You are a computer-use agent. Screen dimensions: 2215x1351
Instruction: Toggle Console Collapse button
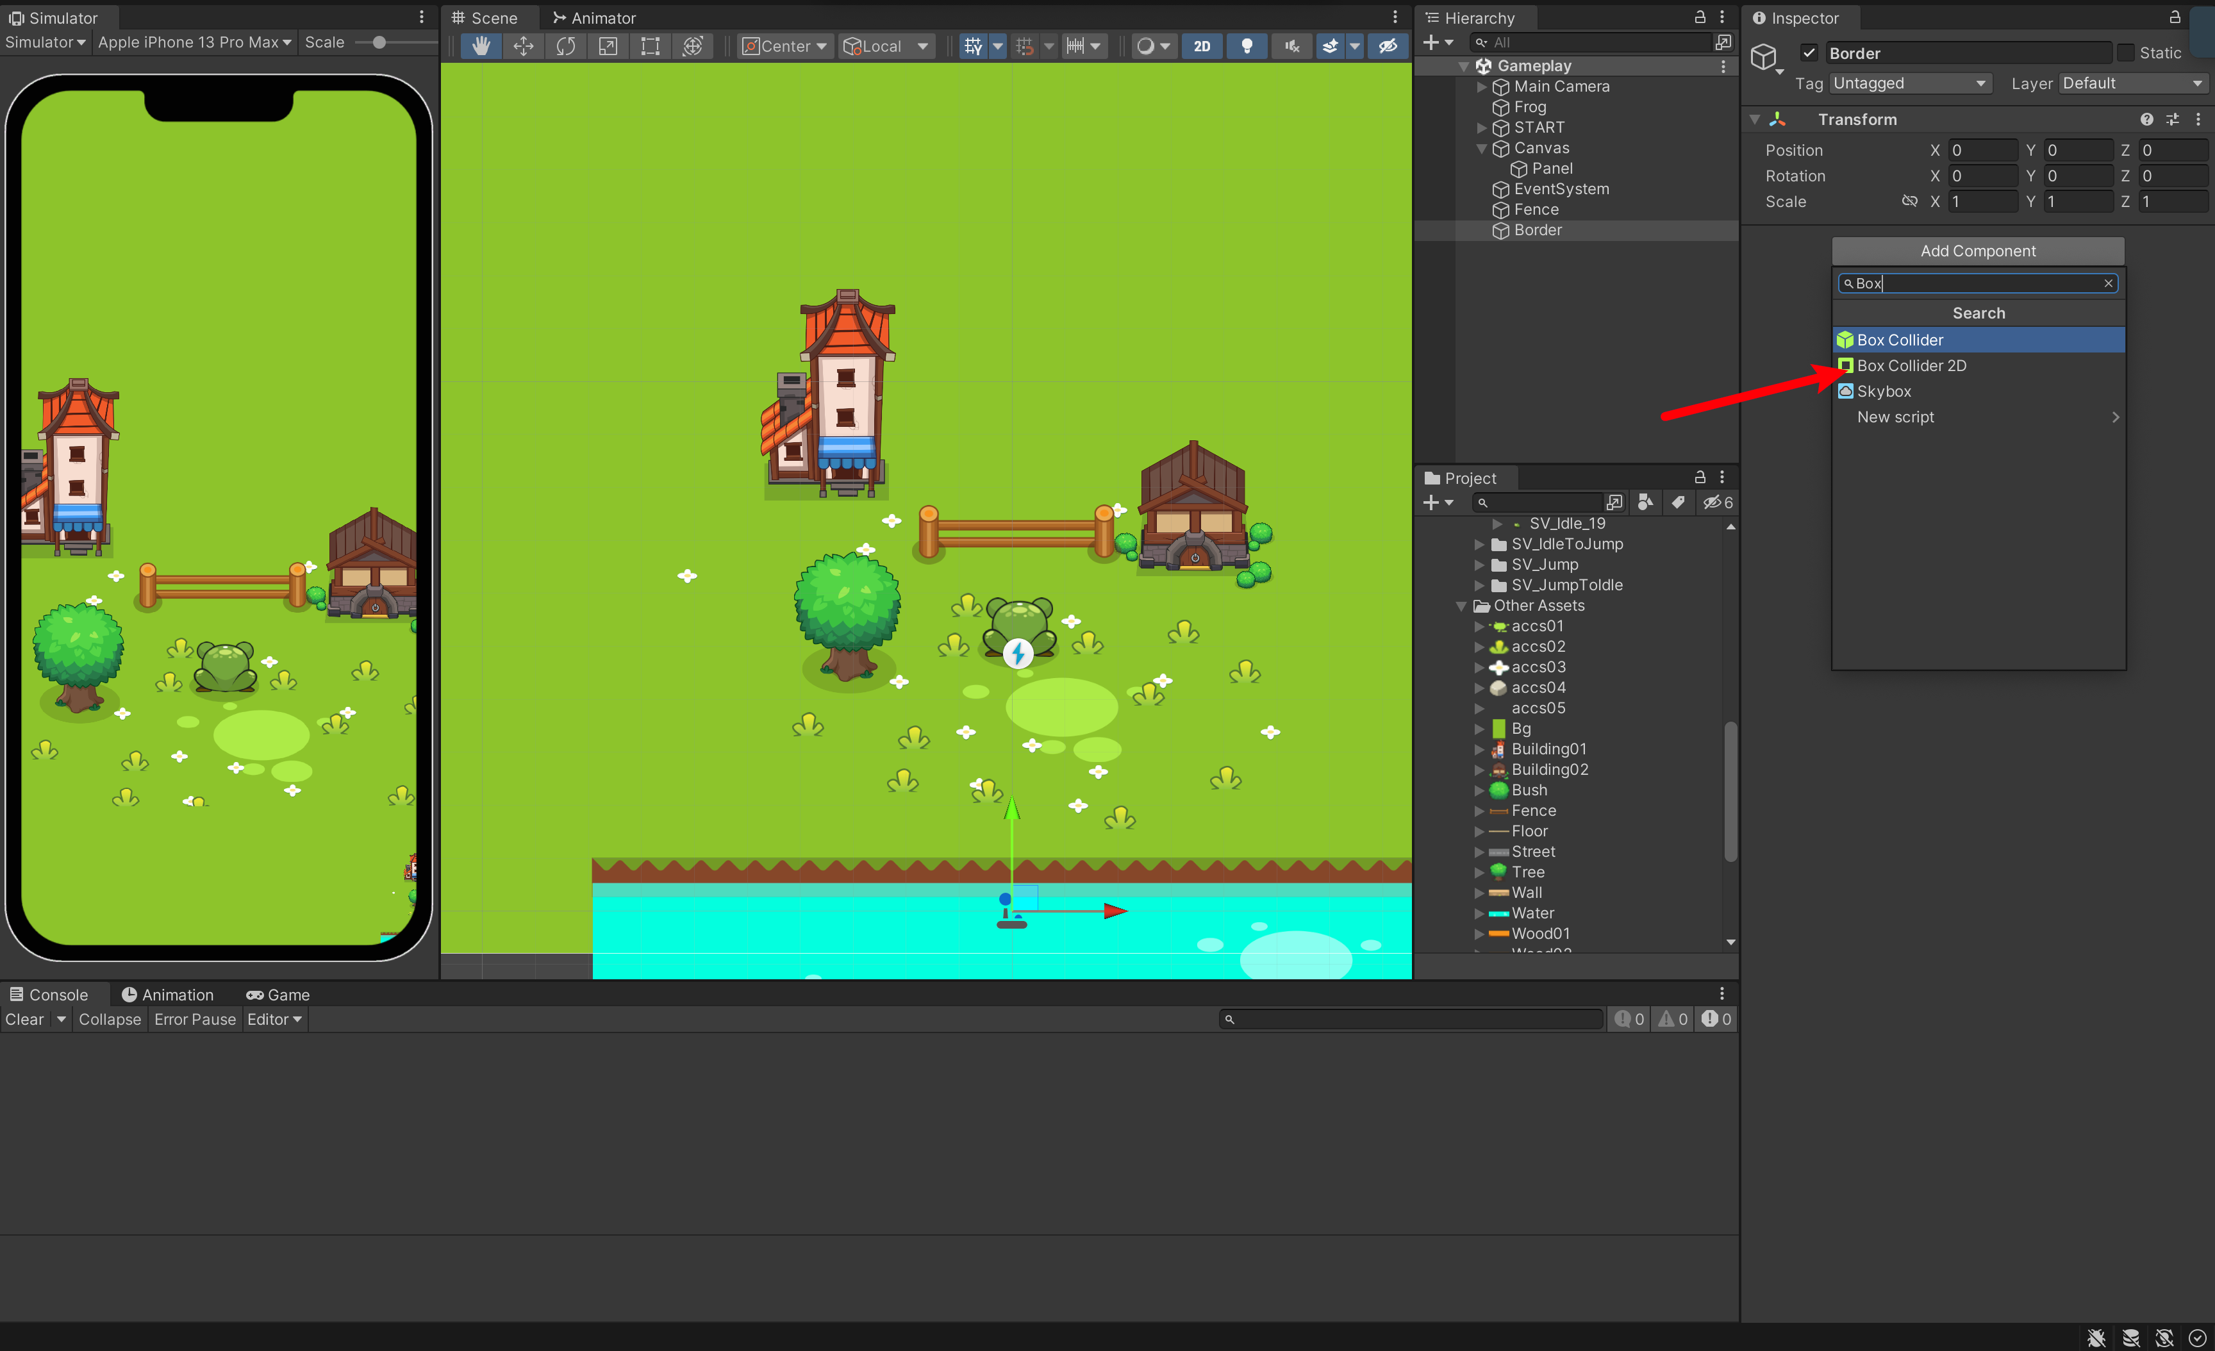click(110, 1019)
